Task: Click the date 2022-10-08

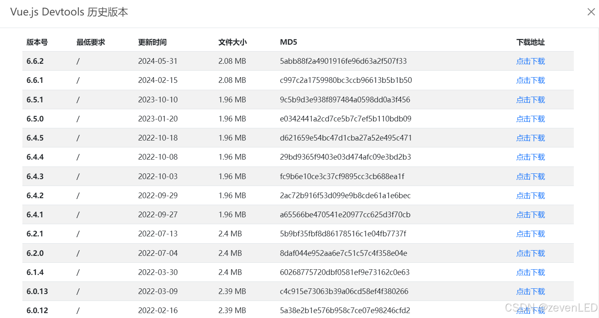Action: point(158,157)
